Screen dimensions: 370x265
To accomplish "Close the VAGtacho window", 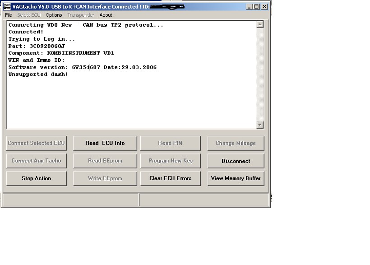I will [x=264, y=7].
